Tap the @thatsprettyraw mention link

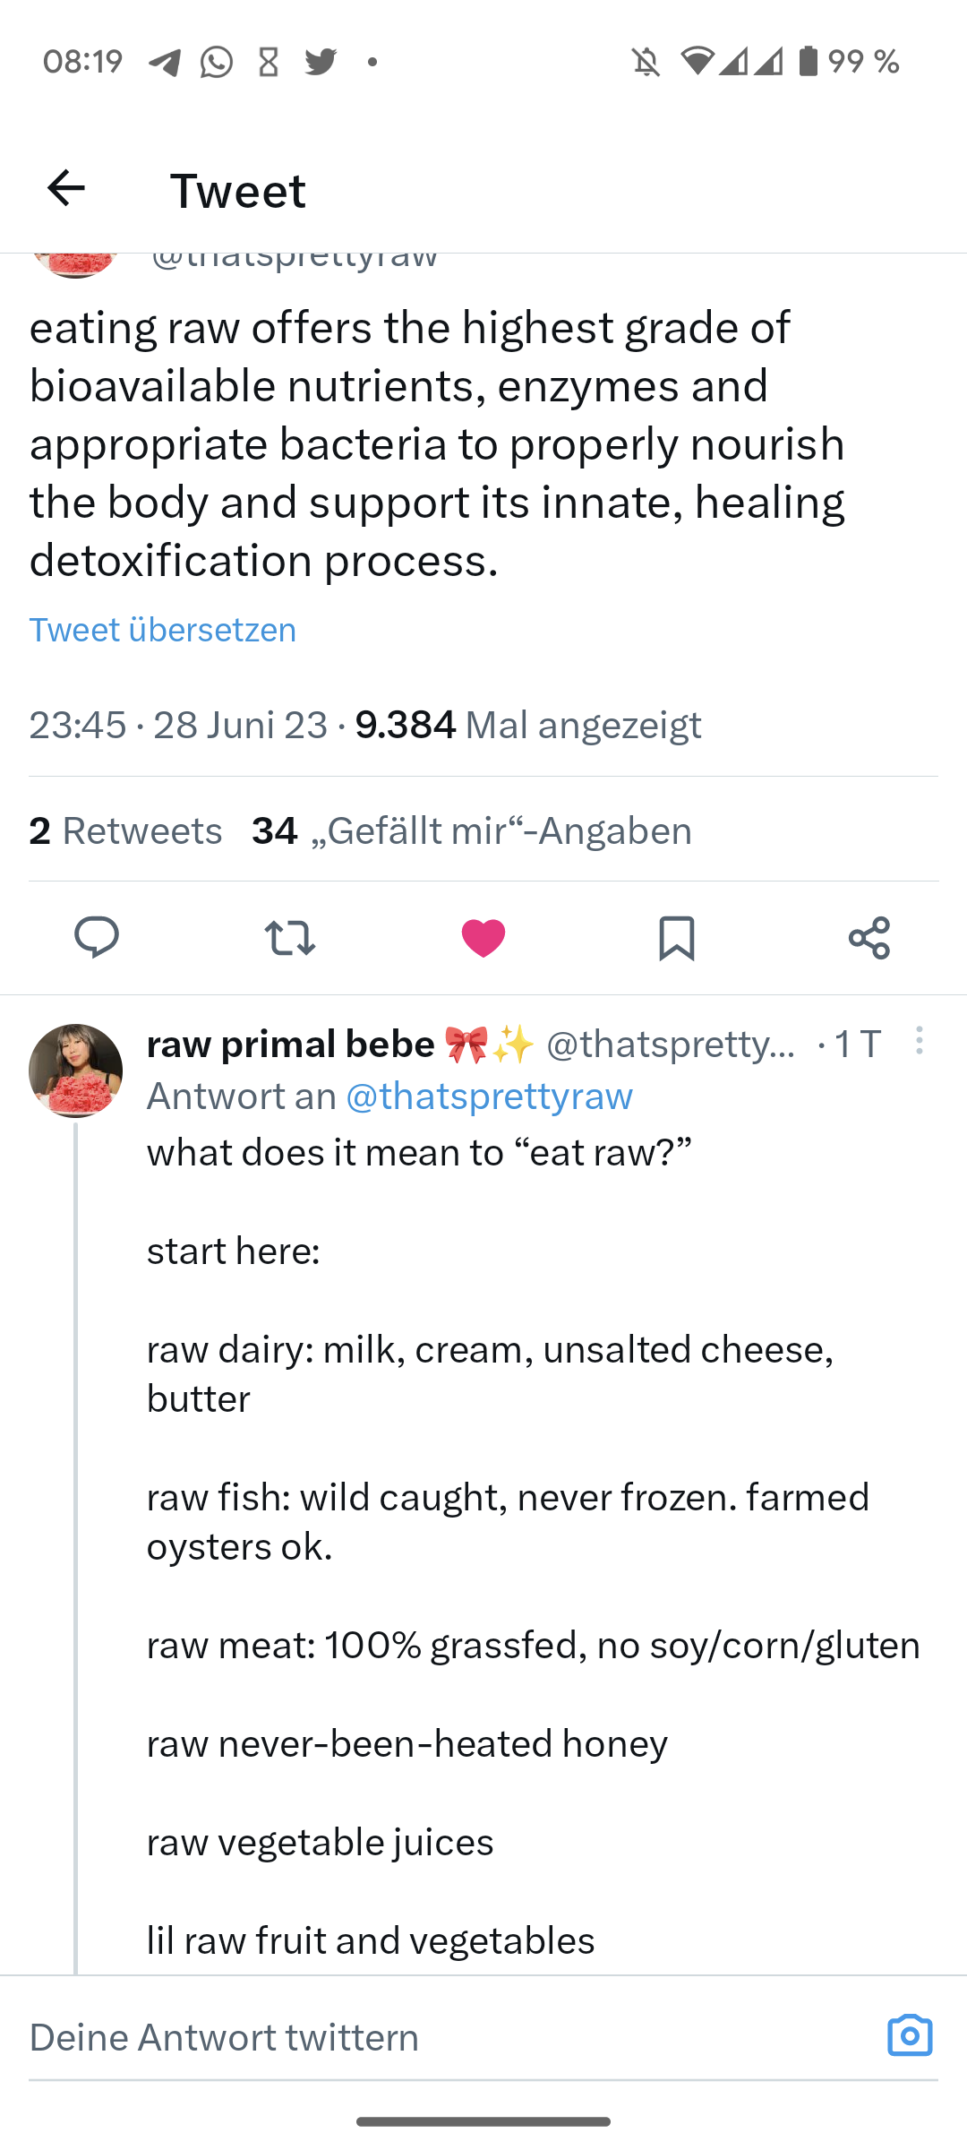489,1096
